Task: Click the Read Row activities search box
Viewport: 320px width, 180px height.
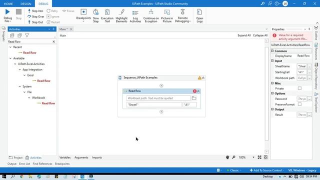Action: coord(29,41)
